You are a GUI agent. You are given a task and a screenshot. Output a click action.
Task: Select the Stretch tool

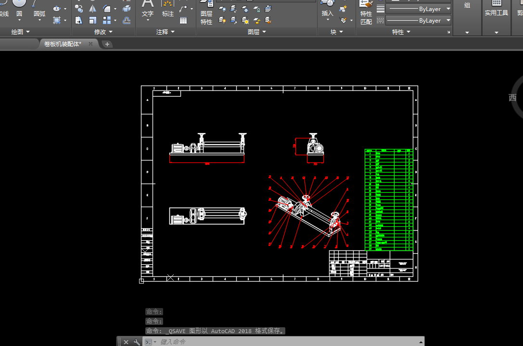pos(79,20)
